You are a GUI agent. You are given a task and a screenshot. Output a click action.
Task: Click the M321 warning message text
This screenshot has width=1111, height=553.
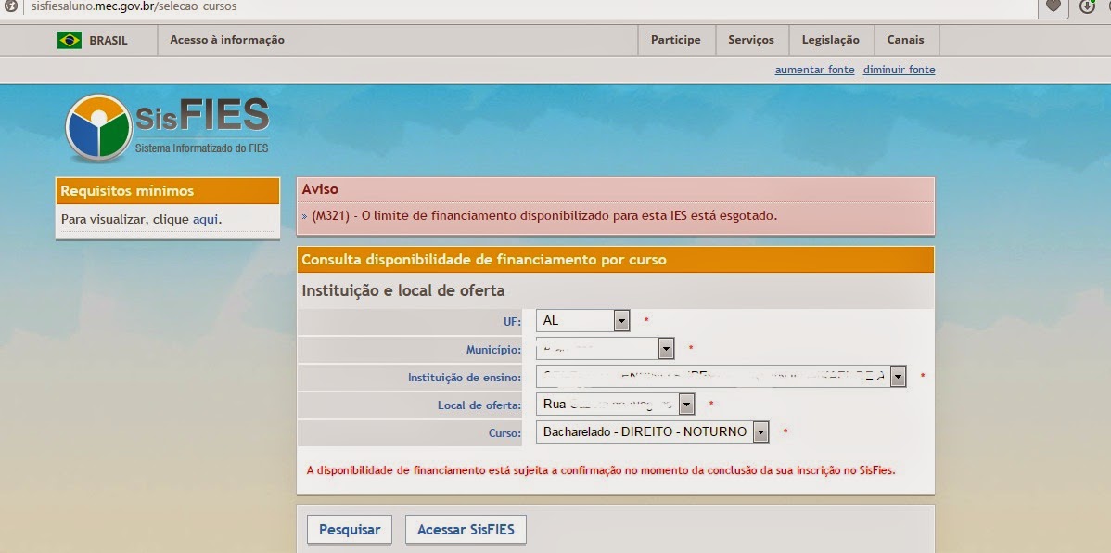click(544, 215)
